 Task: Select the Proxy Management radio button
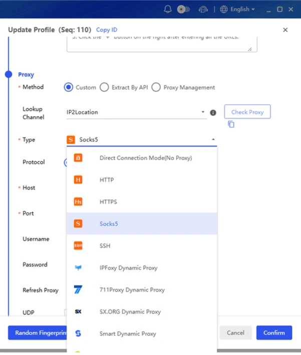156,88
